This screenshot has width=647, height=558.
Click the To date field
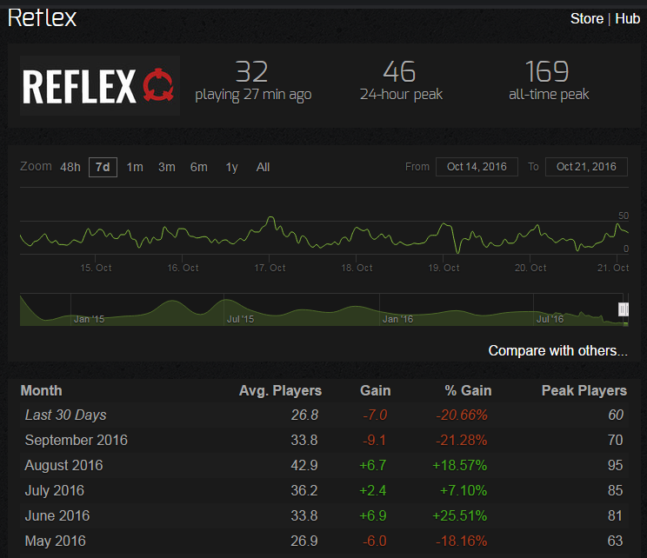pos(586,167)
